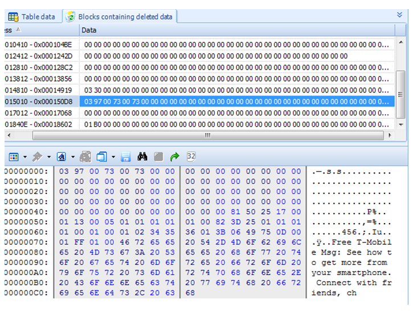This screenshot has width=417, height=311.
Task: Expand the double-chevron overflow at top right
Action: 399,15
